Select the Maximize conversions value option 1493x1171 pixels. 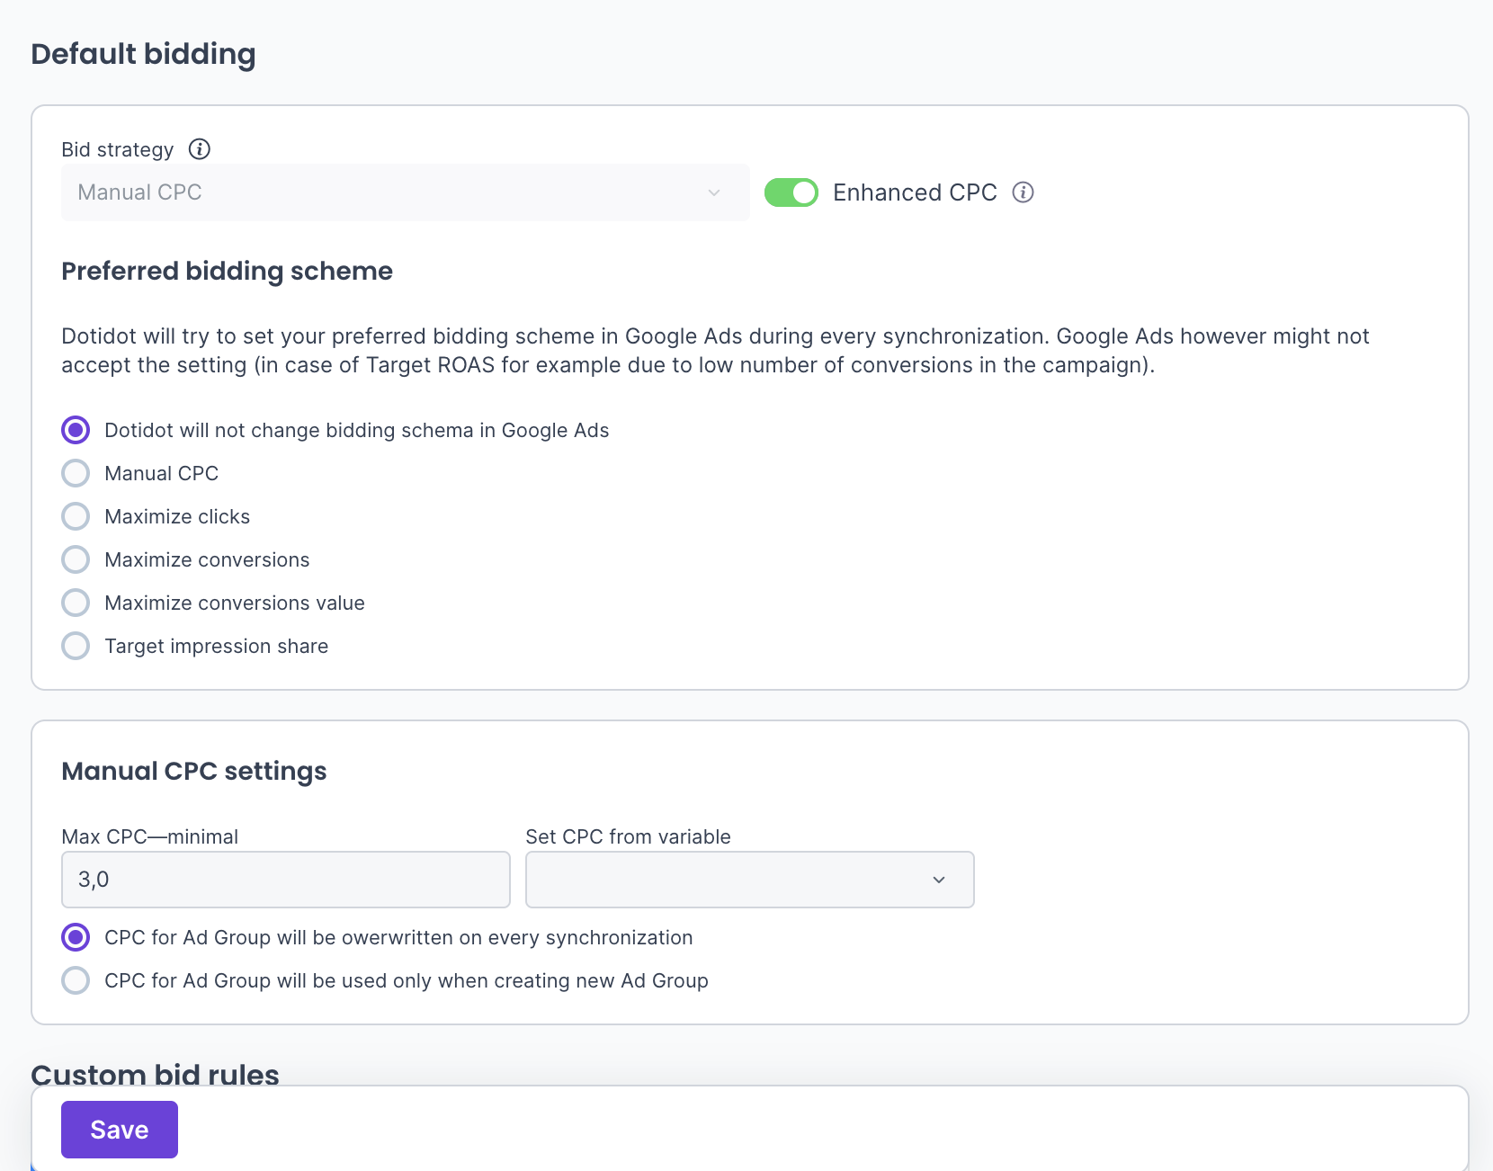[x=76, y=603]
